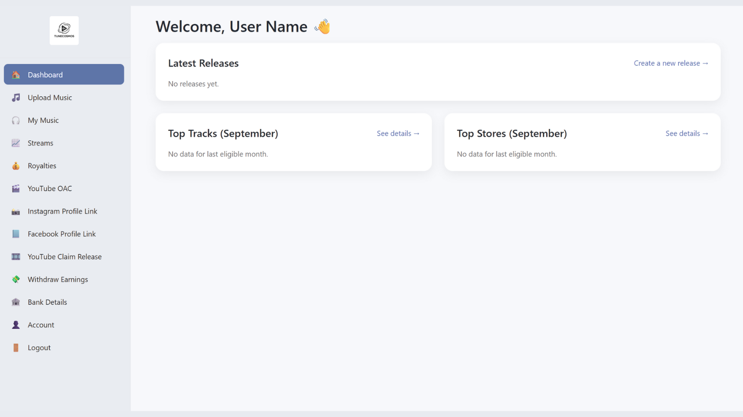Click the clapperboard icon for YouTube OAC

pos(16,189)
